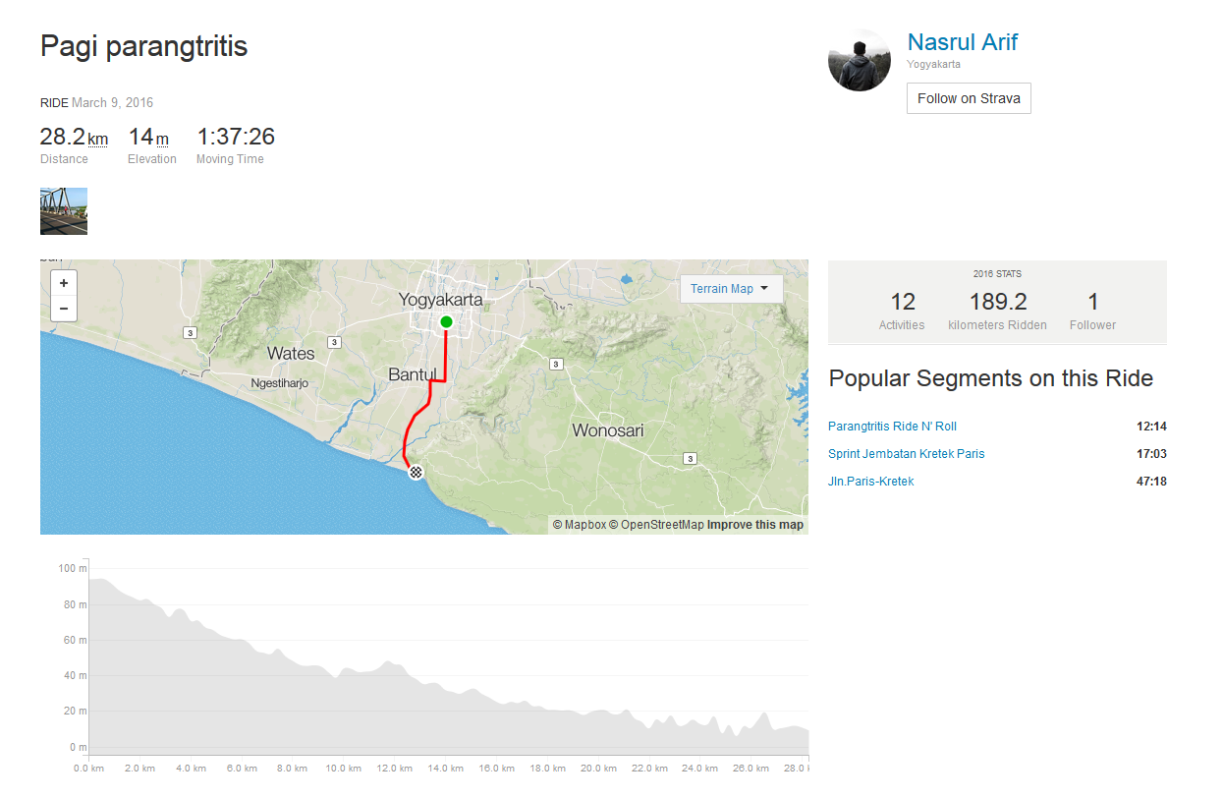Viewport: 1223px width, 799px height.
Task: Open Jln.Paris-Kretek segment link
Action: 871,482
